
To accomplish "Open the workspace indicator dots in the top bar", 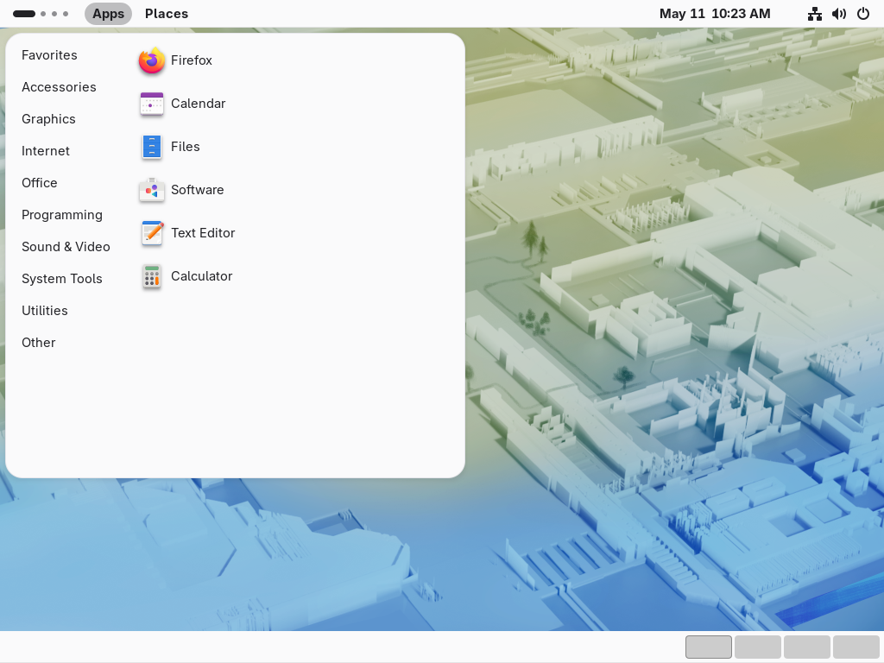I will click(41, 14).
